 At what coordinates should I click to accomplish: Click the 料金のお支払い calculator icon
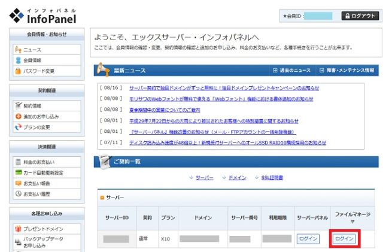[x=18, y=162]
